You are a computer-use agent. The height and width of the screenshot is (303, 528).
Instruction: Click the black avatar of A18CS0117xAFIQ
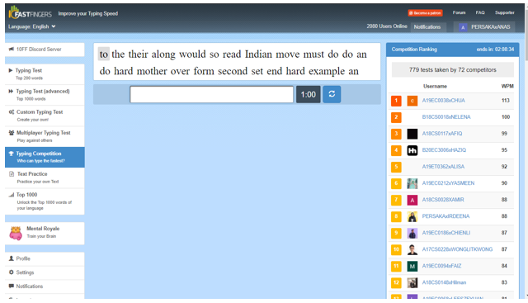(412, 134)
